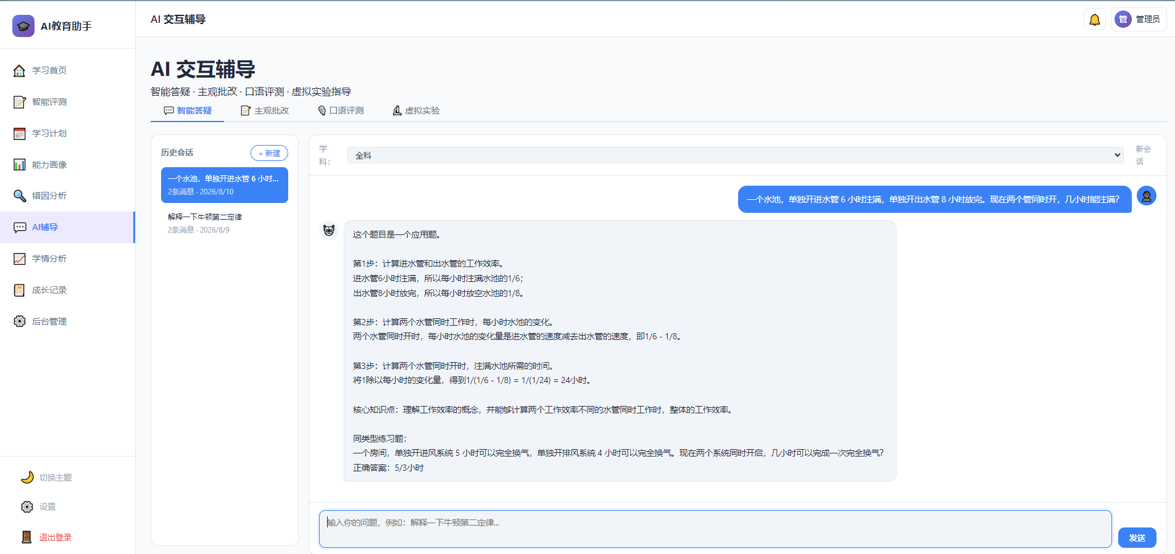1175x554 pixels.
Task: Click the gear icon next to 设置
Action: click(27, 506)
